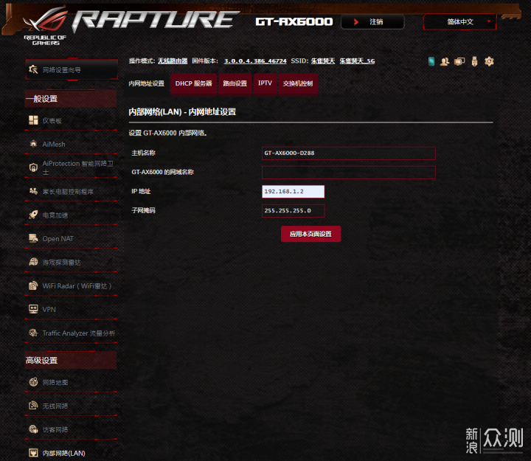
Task: Open the AiMesh menu label
Action: [54, 145]
